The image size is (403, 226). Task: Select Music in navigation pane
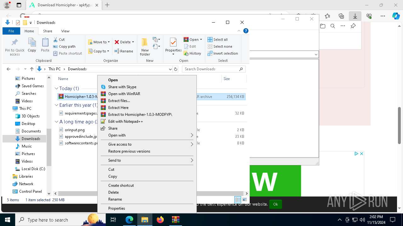26,146
